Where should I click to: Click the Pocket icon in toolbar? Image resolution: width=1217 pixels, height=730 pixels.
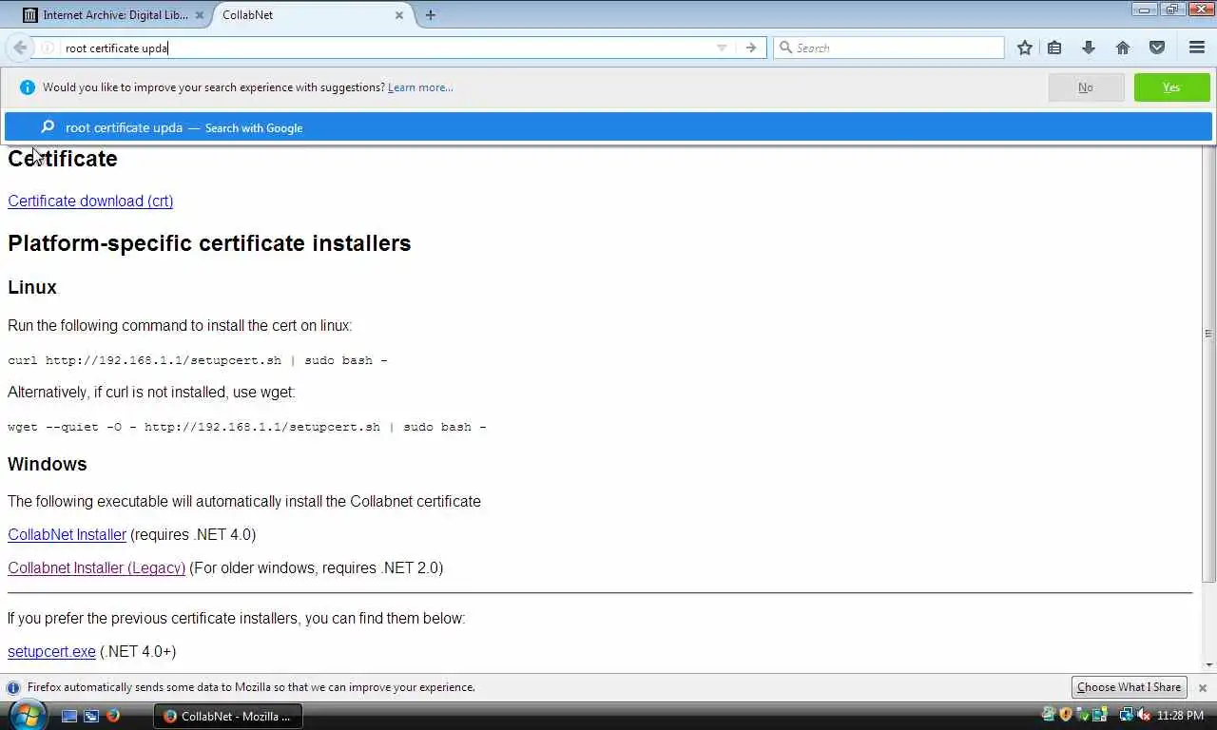click(x=1157, y=48)
